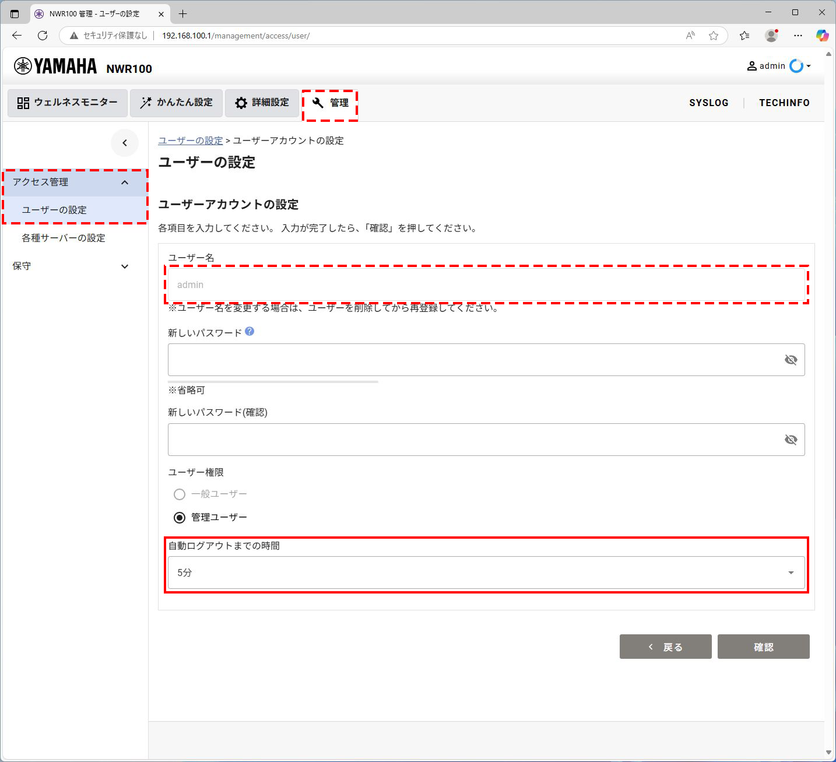Open 詳細設定 via the gear icon
This screenshot has height=762, width=836.
(241, 103)
